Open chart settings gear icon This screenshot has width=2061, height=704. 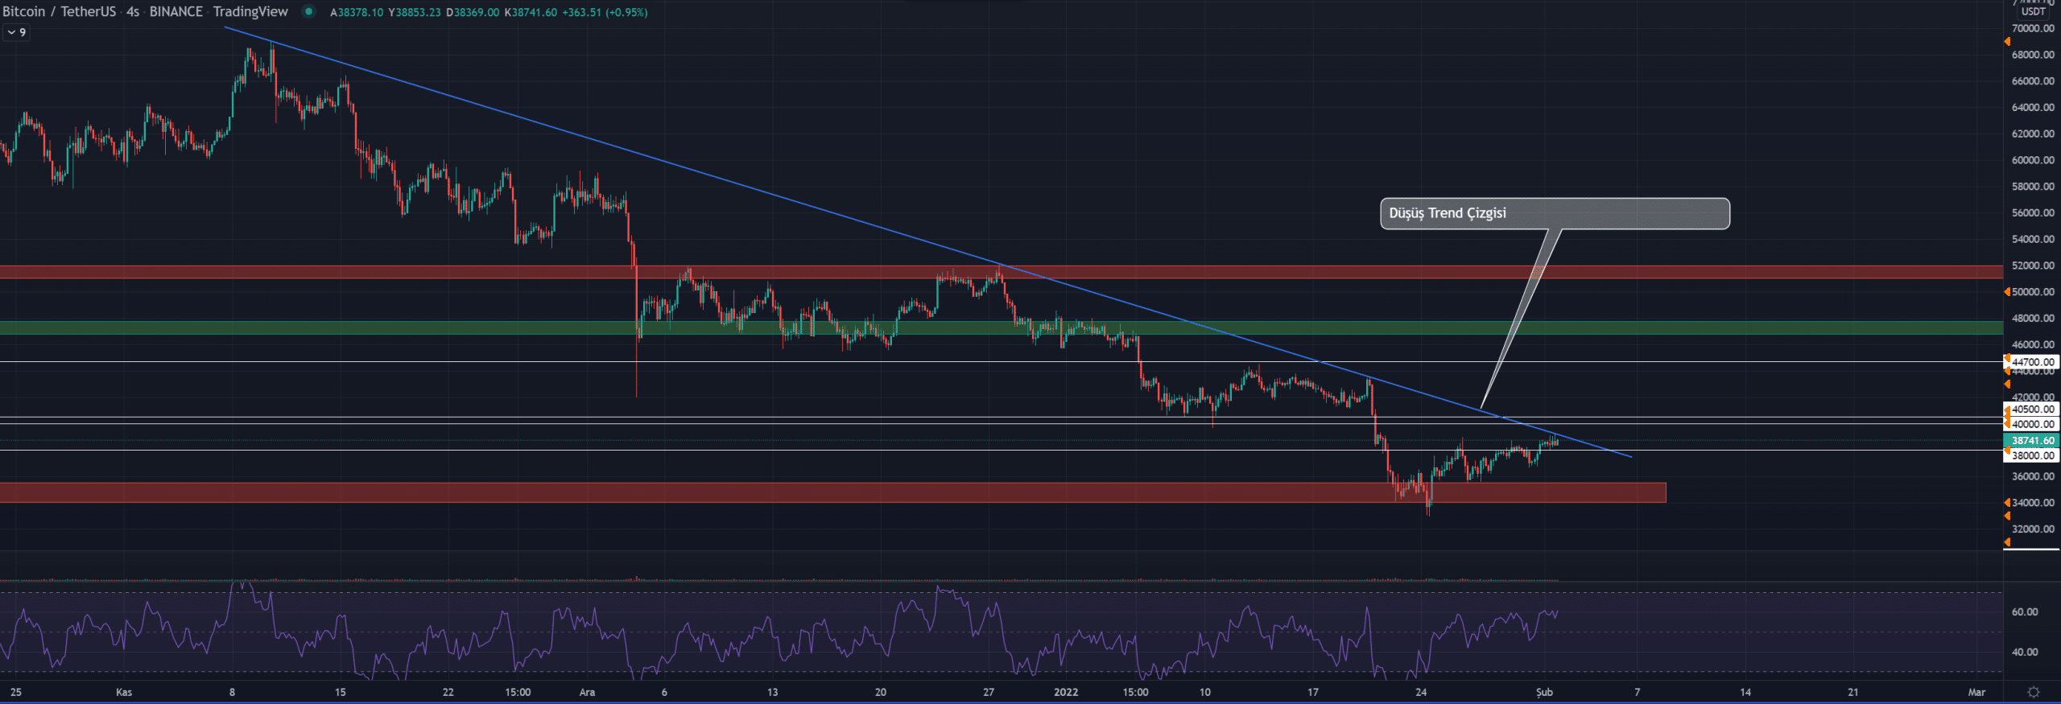(2033, 692)
